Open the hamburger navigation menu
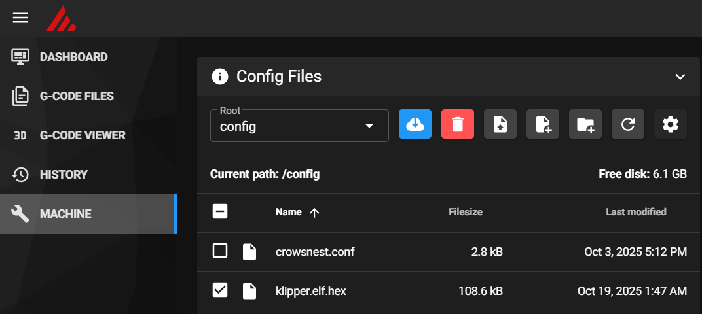Viewport: 702px width, 314px height. pos(20,18)
